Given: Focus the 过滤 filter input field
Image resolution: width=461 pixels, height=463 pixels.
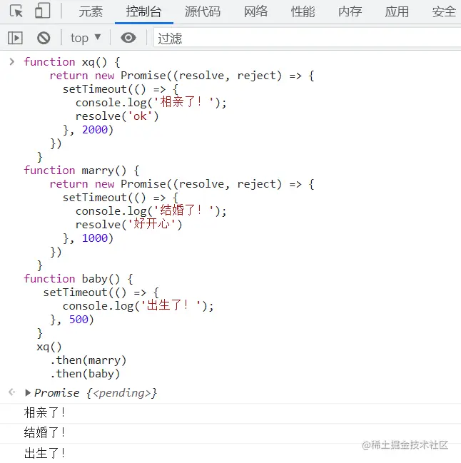Looking at the screenshot, I should pos(307,38).
